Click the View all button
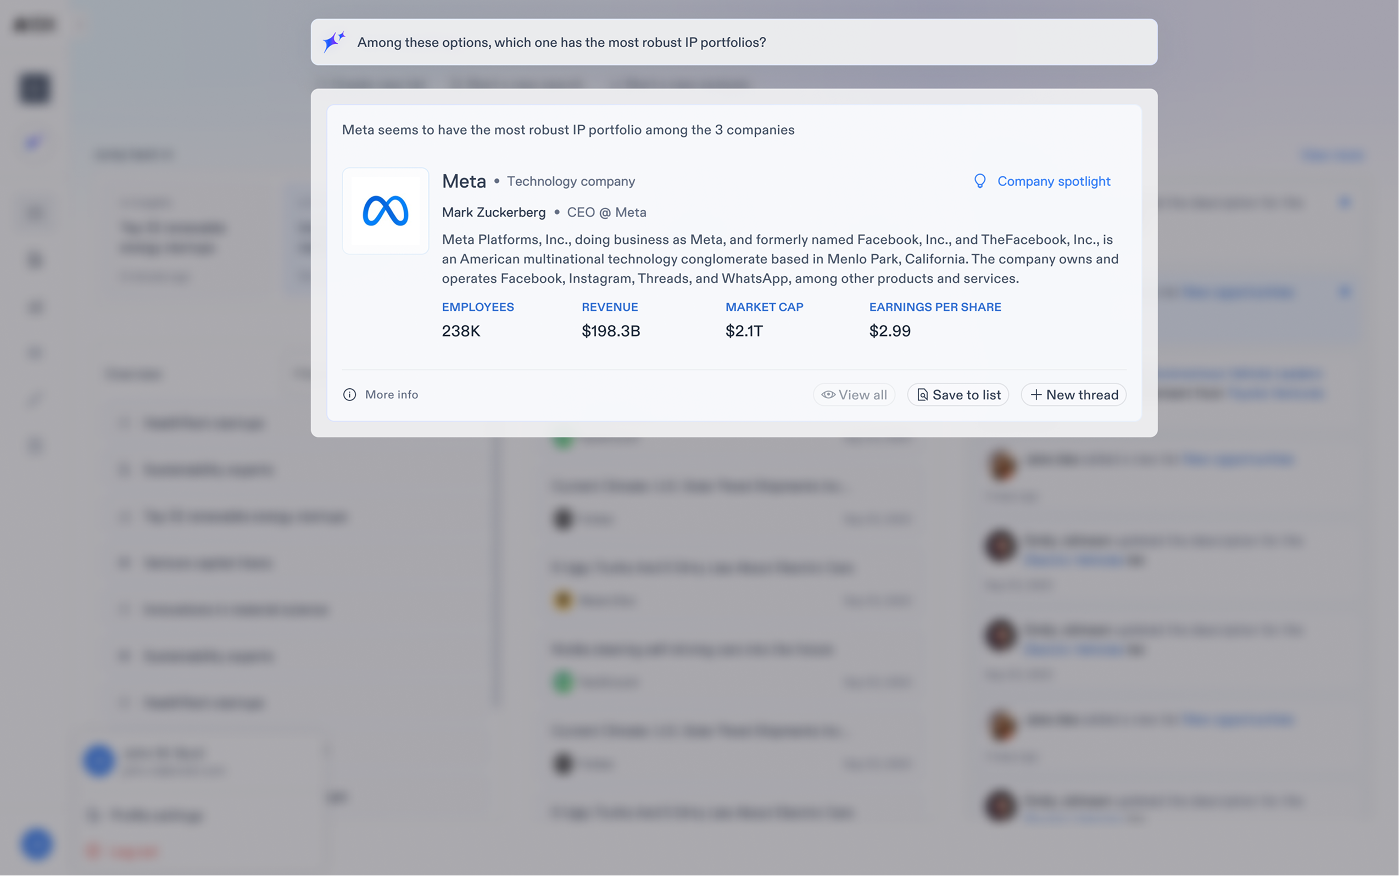Viewport: 1399px width, 876px height. click(854, 394)
